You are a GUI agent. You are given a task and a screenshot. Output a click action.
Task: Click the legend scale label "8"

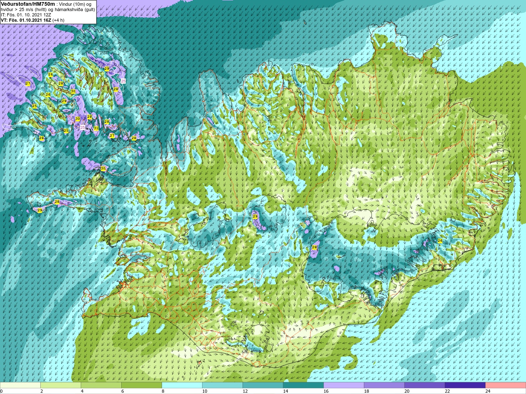point(163,391)
